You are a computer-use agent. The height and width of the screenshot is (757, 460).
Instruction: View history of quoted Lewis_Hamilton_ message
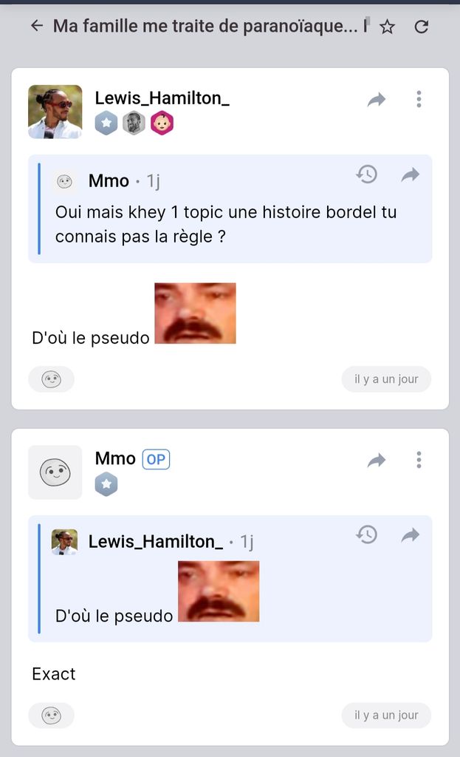click(366, 534)
